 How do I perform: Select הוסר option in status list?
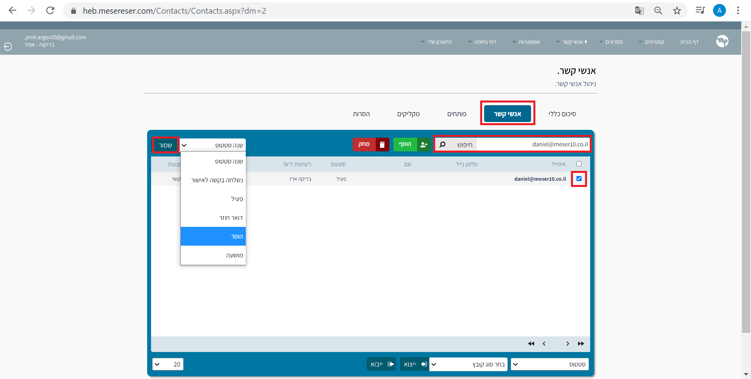pos(213,236)
